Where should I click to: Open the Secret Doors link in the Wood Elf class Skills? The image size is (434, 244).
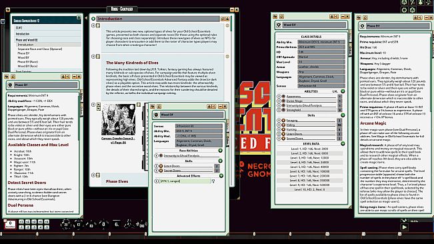pyautogui.click(x=295, y=138)
